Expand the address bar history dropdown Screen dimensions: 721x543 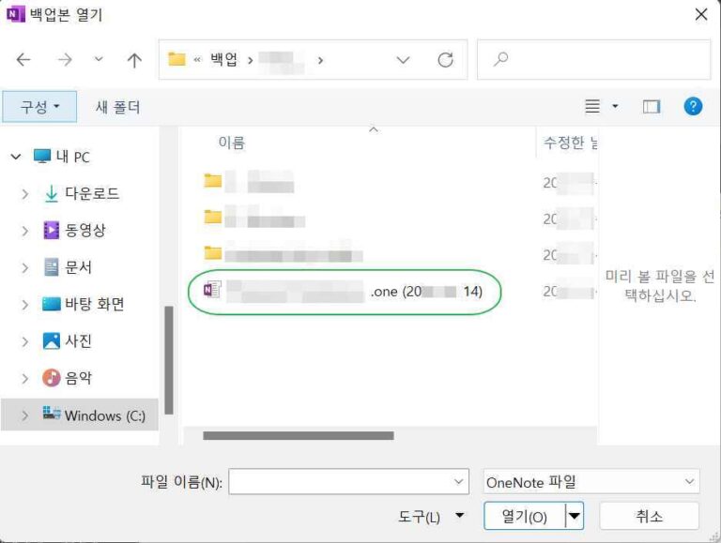point(403,60)
